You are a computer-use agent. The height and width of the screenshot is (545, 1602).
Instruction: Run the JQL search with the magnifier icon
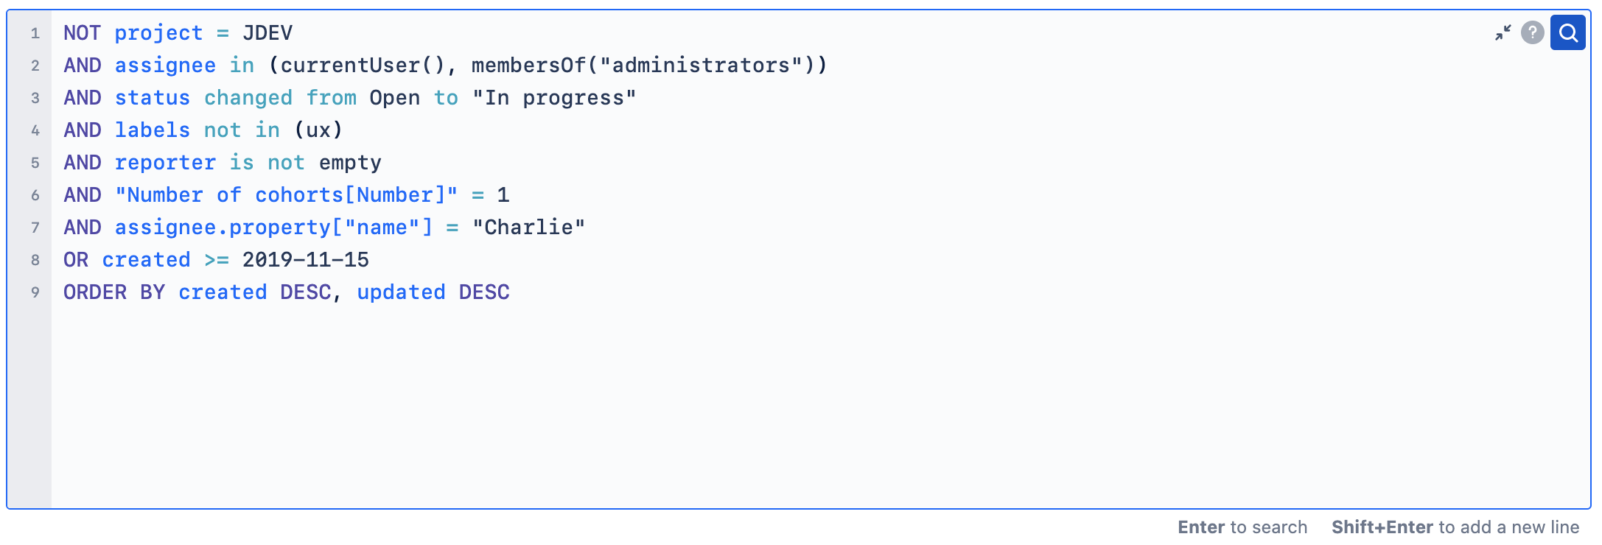tap(1567, 32)
